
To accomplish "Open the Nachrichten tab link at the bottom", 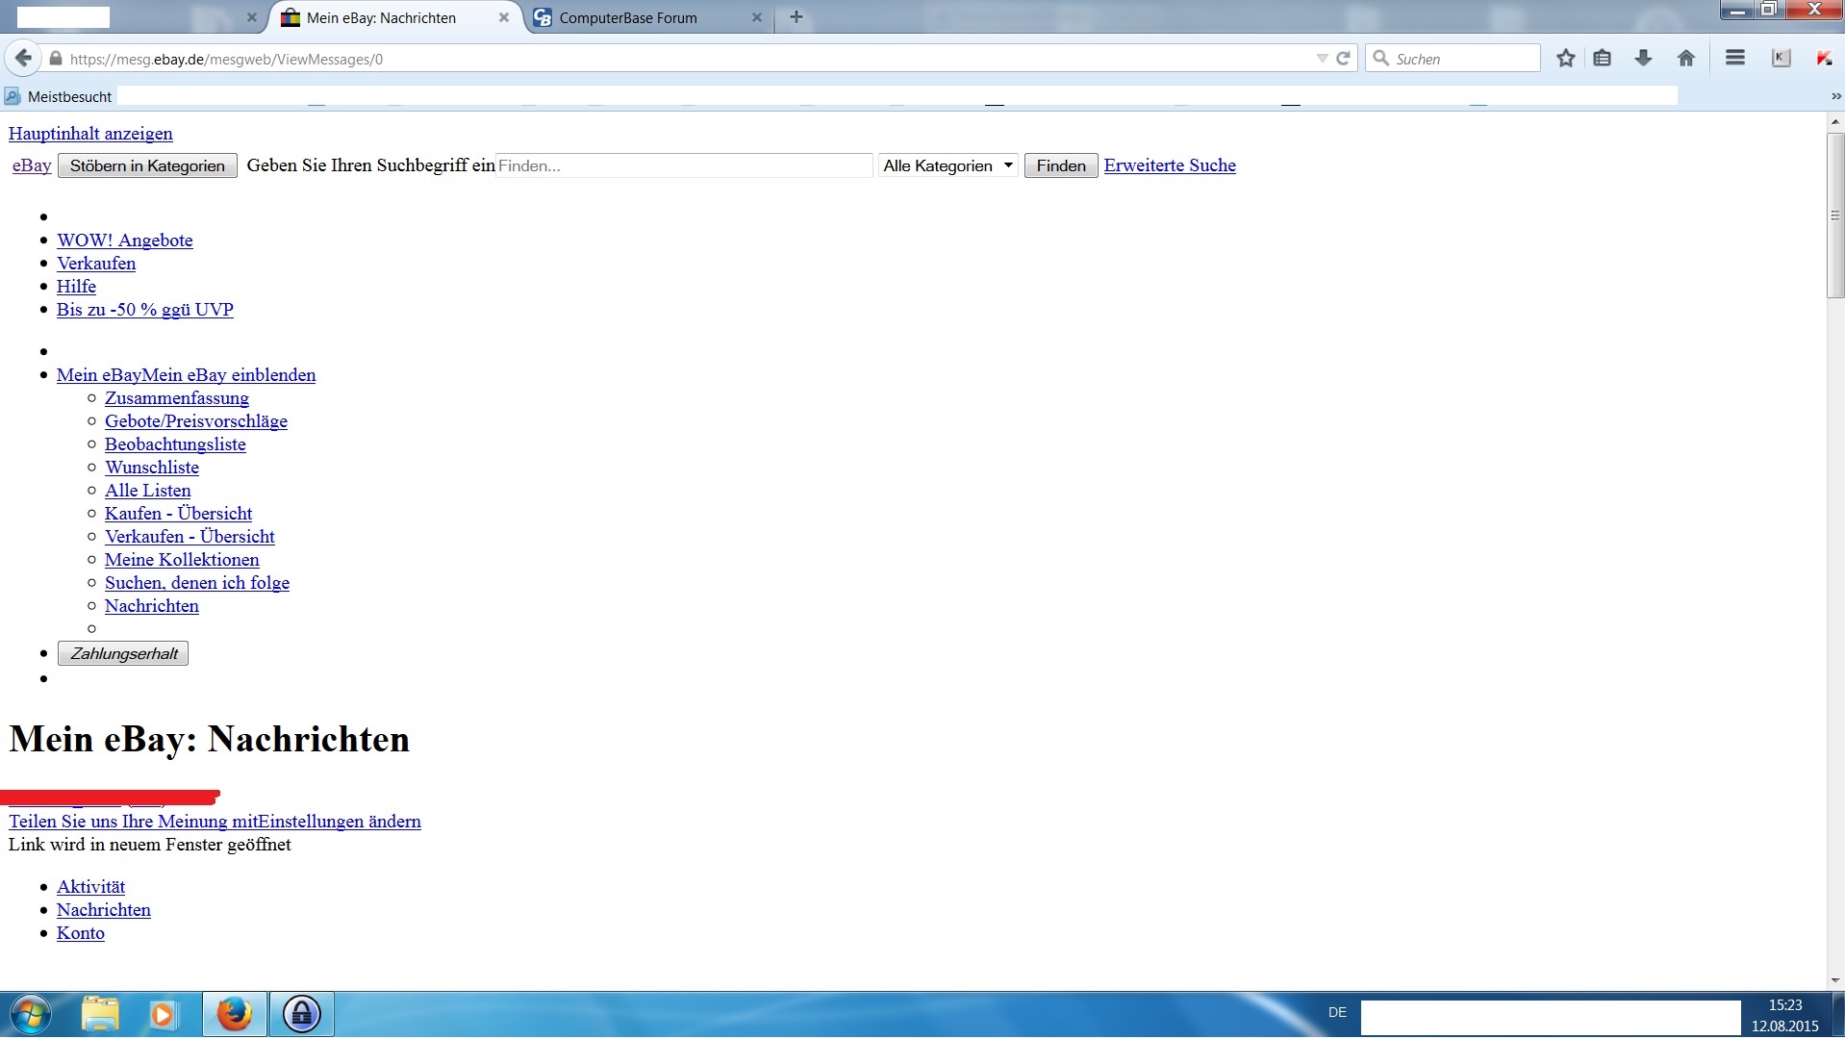I will 104,910.
